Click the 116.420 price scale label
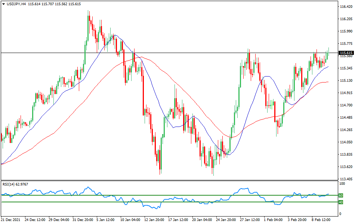 346,6
